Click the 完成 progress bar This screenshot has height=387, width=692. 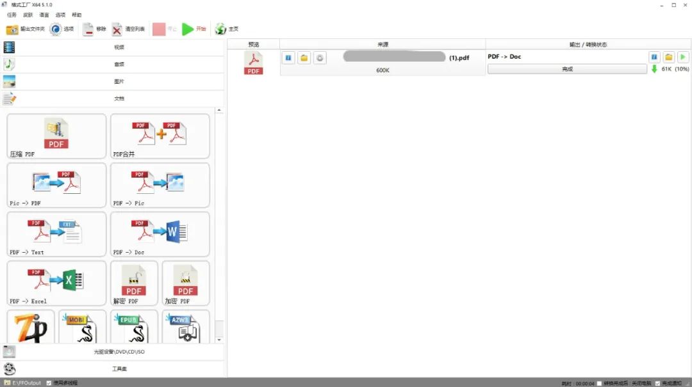tap(567, 69)
